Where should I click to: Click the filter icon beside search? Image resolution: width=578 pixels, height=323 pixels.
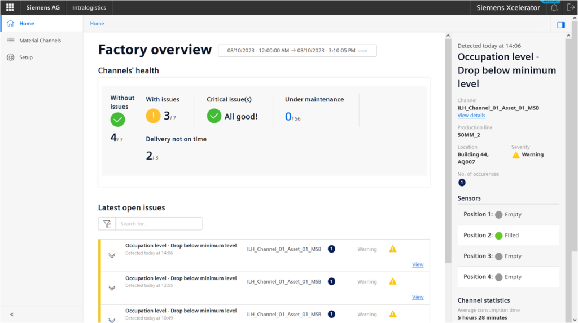pyautogui.click(x=107, y=224)
